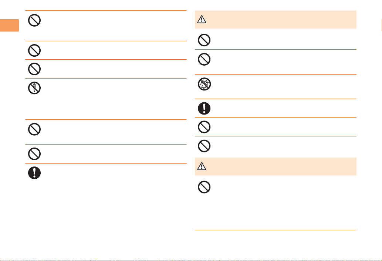
Task: Click the orange chapter tab on left page edge
Action: (9, 25)
